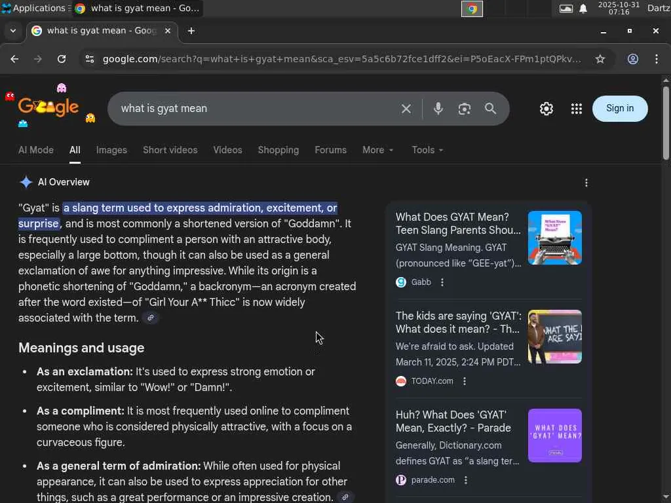The image size is (671, 503).
Task: Click the browser forward arrow
Action: pos(37,59)
